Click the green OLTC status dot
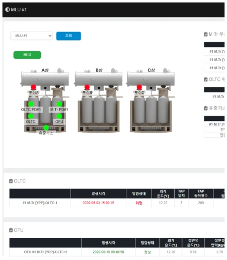Viewport: 227px width, 260px height. (31, 116)
